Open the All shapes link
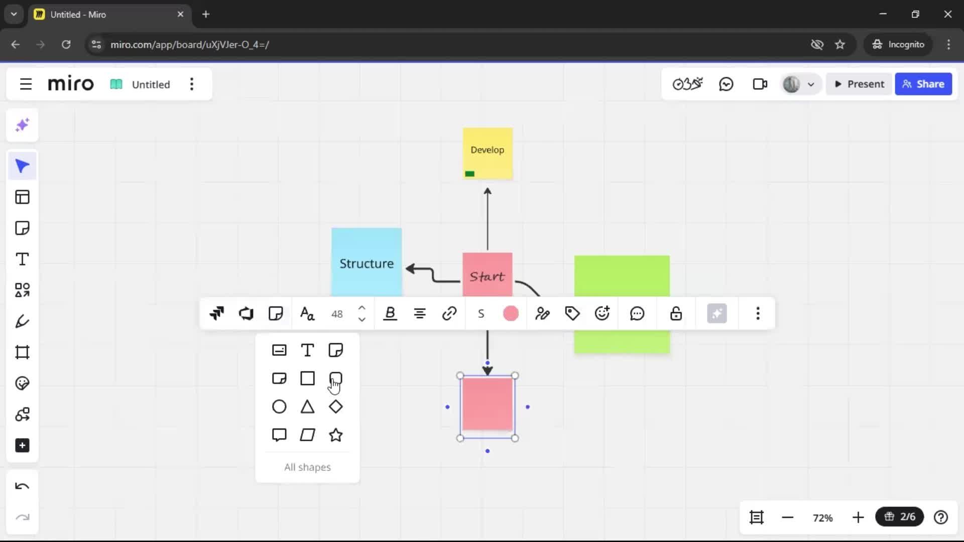 [307, 467]
